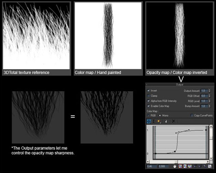Viewport: 216px width, 173px height.
Task: Collapse the Output rollout header
Action: (180, 84)
